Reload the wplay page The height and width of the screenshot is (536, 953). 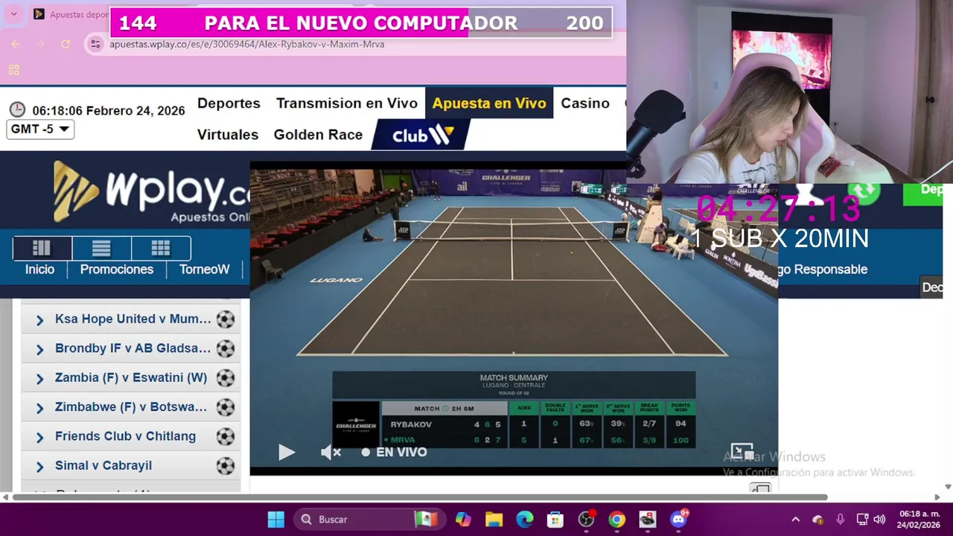[x=66, y=44]
